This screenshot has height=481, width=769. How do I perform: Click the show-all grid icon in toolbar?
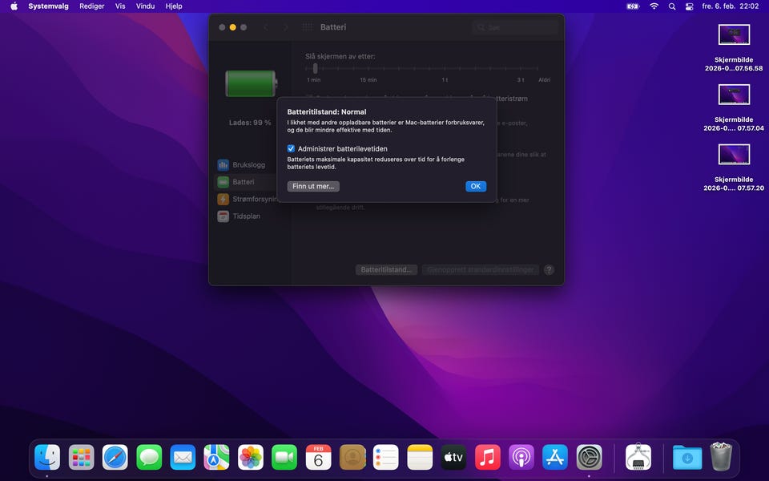pos(307,27)
